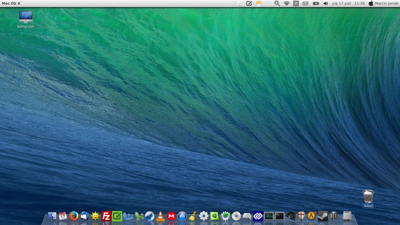Click the Apple logo in the menu bar
The height and width of the screenshot is (225, 400).
pyautogui.click(x=371, y=3)
